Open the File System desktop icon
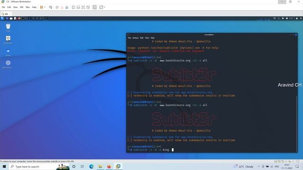303x170 pixels. click(x=8, y=40)
